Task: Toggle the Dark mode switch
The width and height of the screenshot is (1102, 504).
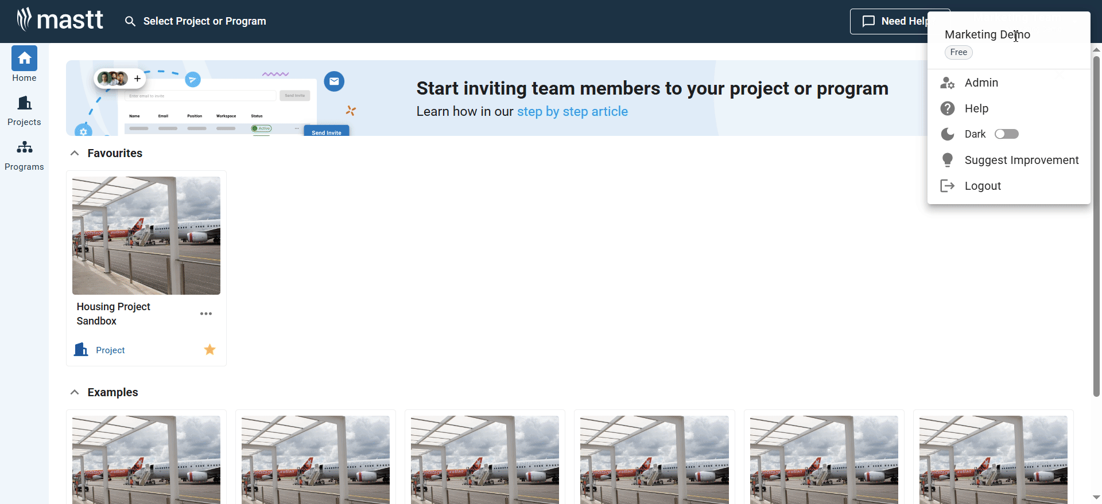Action: (x=1007, y=134)
